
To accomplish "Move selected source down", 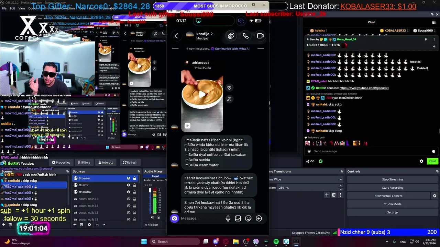I will click(x=104, y=225).
